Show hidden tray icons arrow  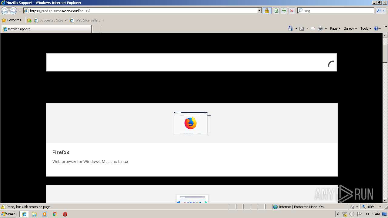pos(338,214)
